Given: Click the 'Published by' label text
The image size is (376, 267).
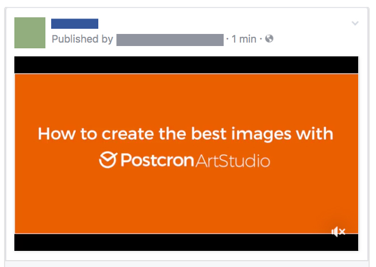Looking at the screenshot, I should click(x=82, y=39).
